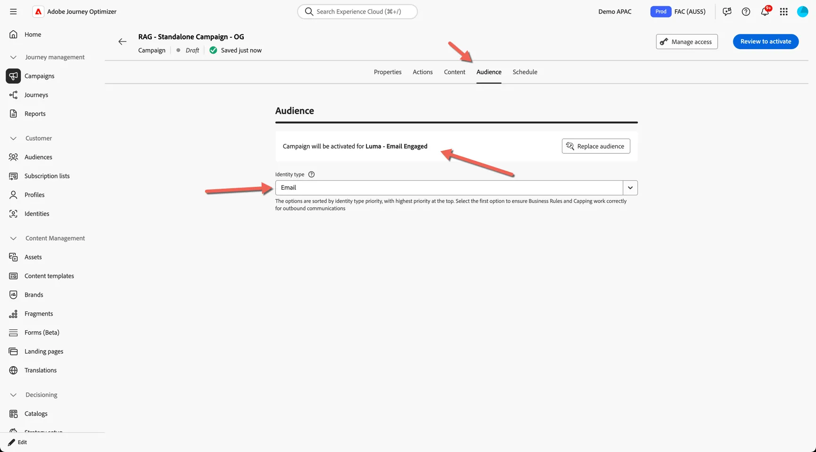Click Search Experience Cloud field
The width and height of the screenshot is (816, 452).
(357, 11)
